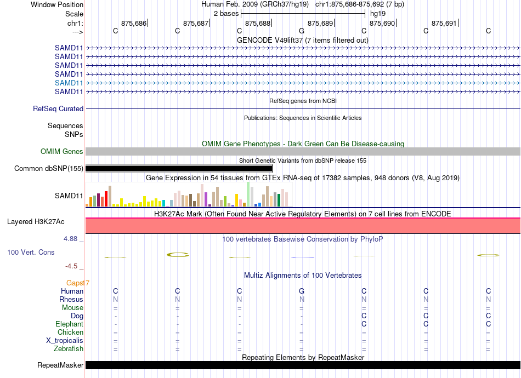The width and height of the screenshot is (521, 378).
Task: Open the Common dbSNP(155) track label
Action: coord(48,169)
